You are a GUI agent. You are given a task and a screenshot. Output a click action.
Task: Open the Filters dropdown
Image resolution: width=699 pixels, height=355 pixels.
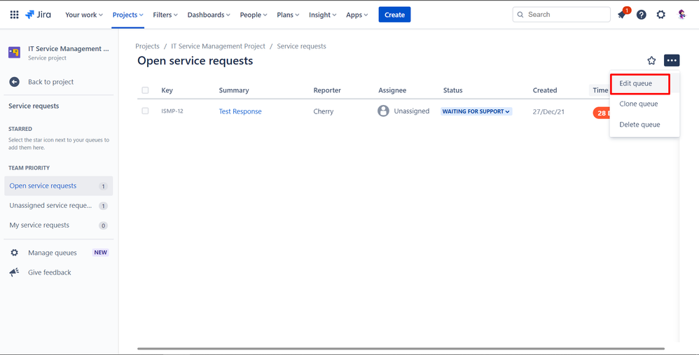tap(165, 15)
